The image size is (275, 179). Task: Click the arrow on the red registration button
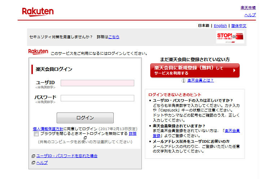234,70
